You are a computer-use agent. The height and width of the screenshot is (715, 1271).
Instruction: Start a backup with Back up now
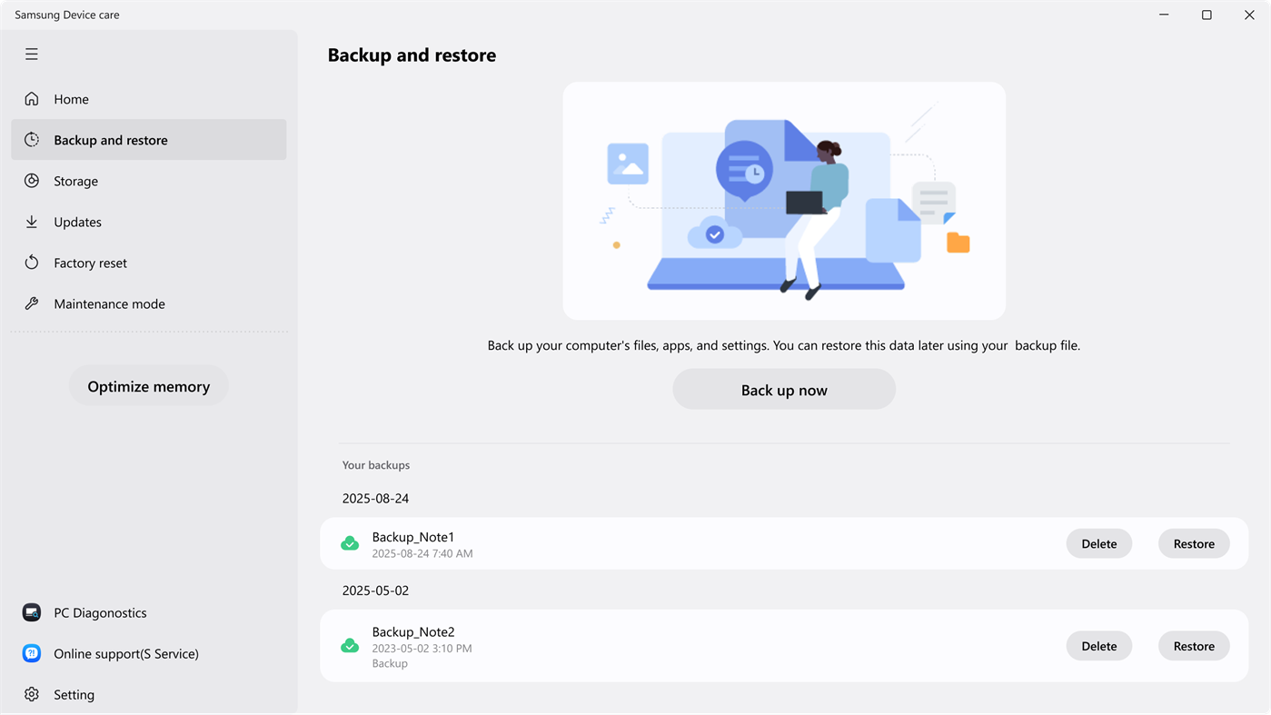784,390
